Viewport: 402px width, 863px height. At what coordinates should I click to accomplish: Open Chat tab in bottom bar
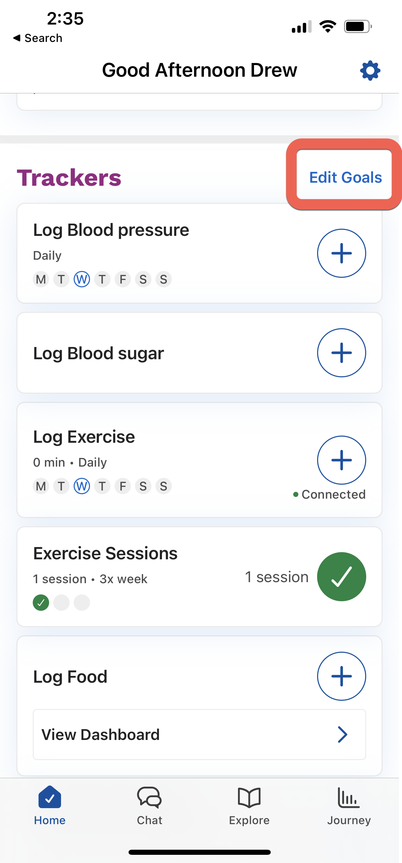pos(149,806)
